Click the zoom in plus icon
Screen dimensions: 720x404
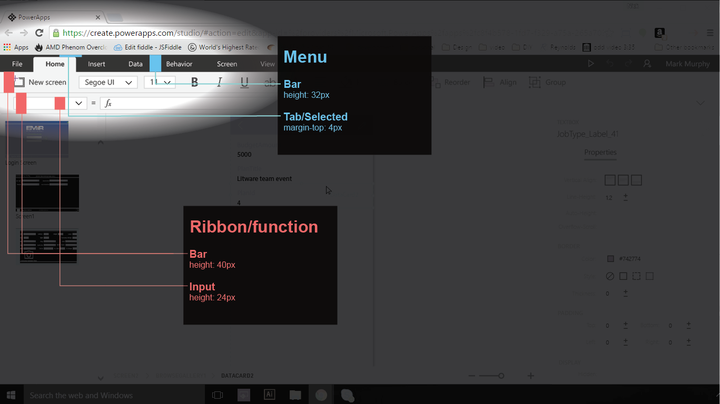click(x=531, y=376)
